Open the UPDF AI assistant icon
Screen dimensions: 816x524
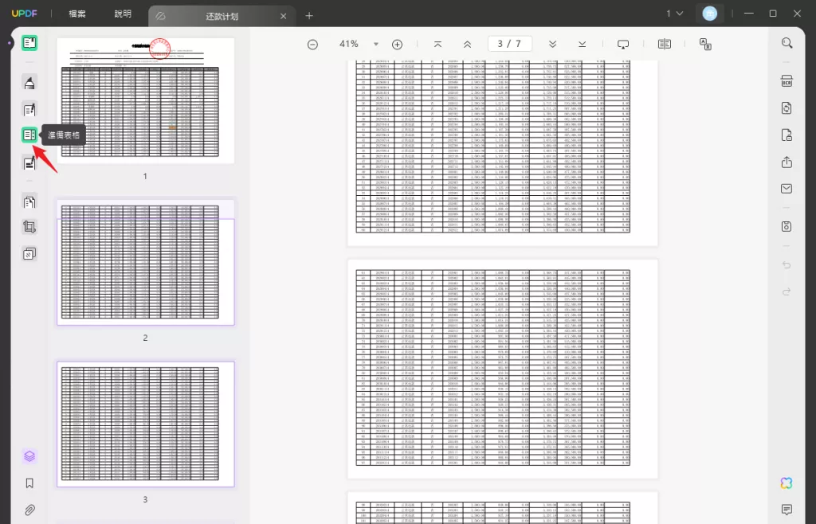point(787,483)
